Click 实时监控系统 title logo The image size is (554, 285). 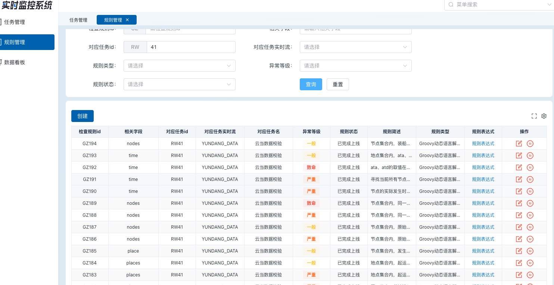[27, 5]
